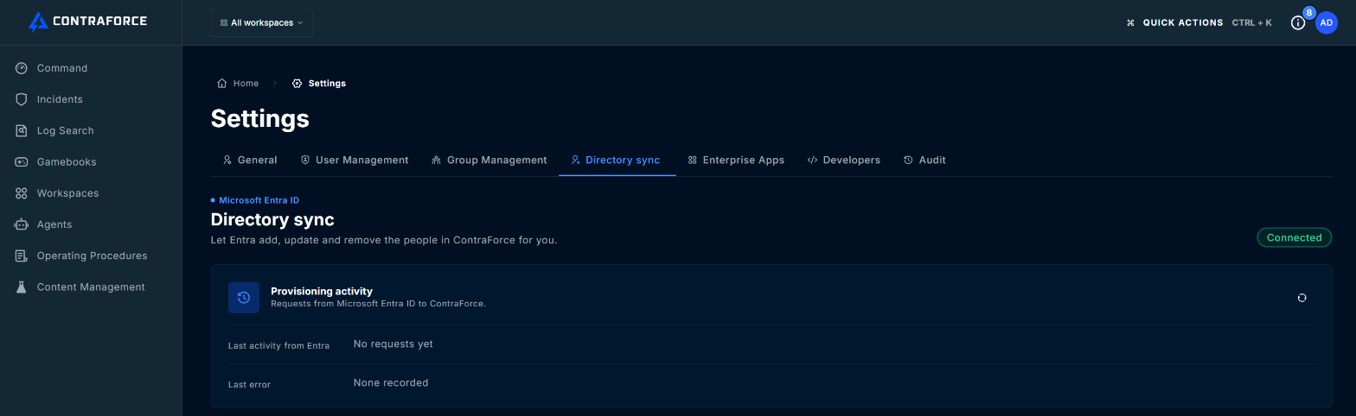Refresh provisioning activity
The height and width of the screenshot is (416, 1356).
1302,298
